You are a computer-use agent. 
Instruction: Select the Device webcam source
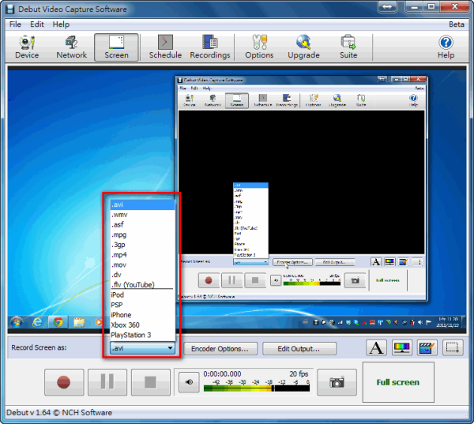point(27,47)
